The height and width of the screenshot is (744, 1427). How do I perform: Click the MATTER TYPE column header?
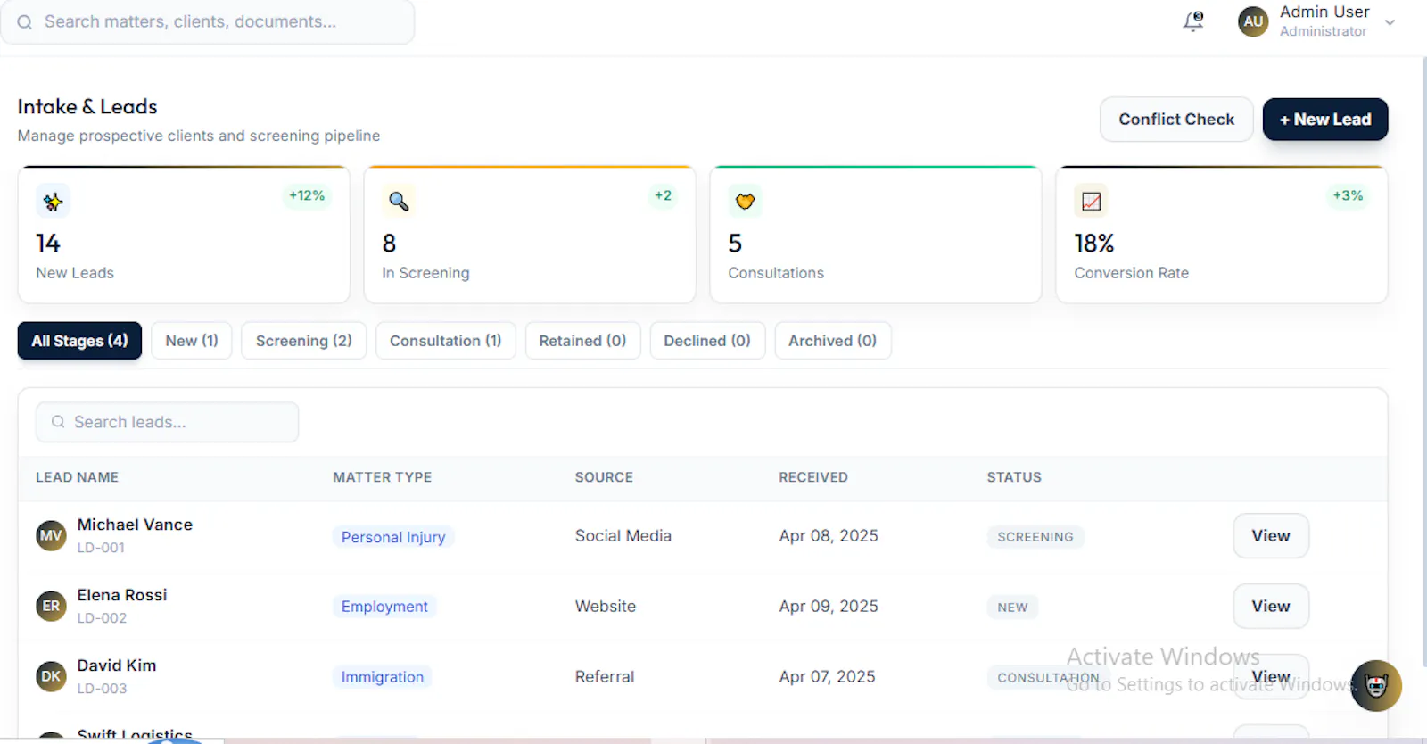(x=382, y=477)
